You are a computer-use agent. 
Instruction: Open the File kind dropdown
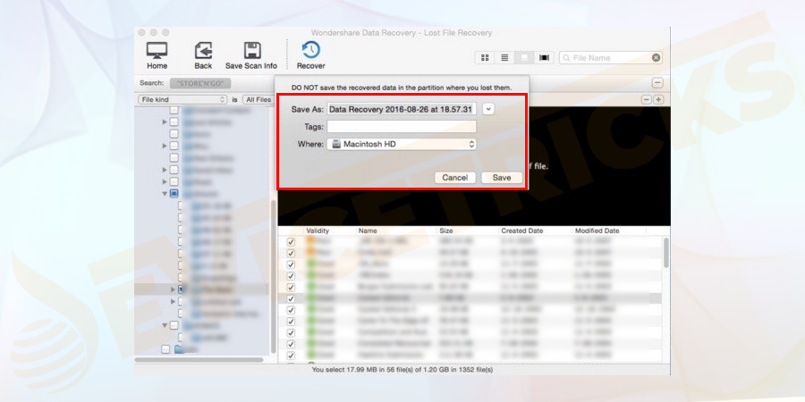[182, 99]
